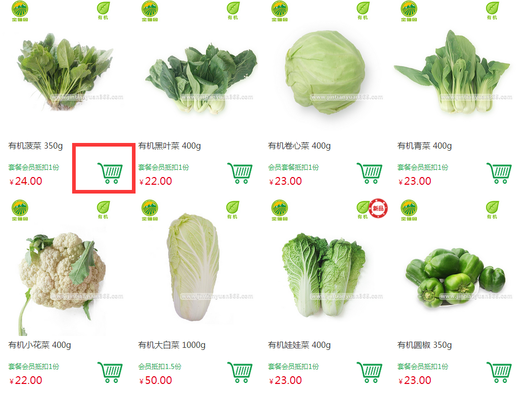Viewport: 521px width, 401px height.
Task: Click cart icon for 有机卷心菜 400g
Action: point(369,173)
